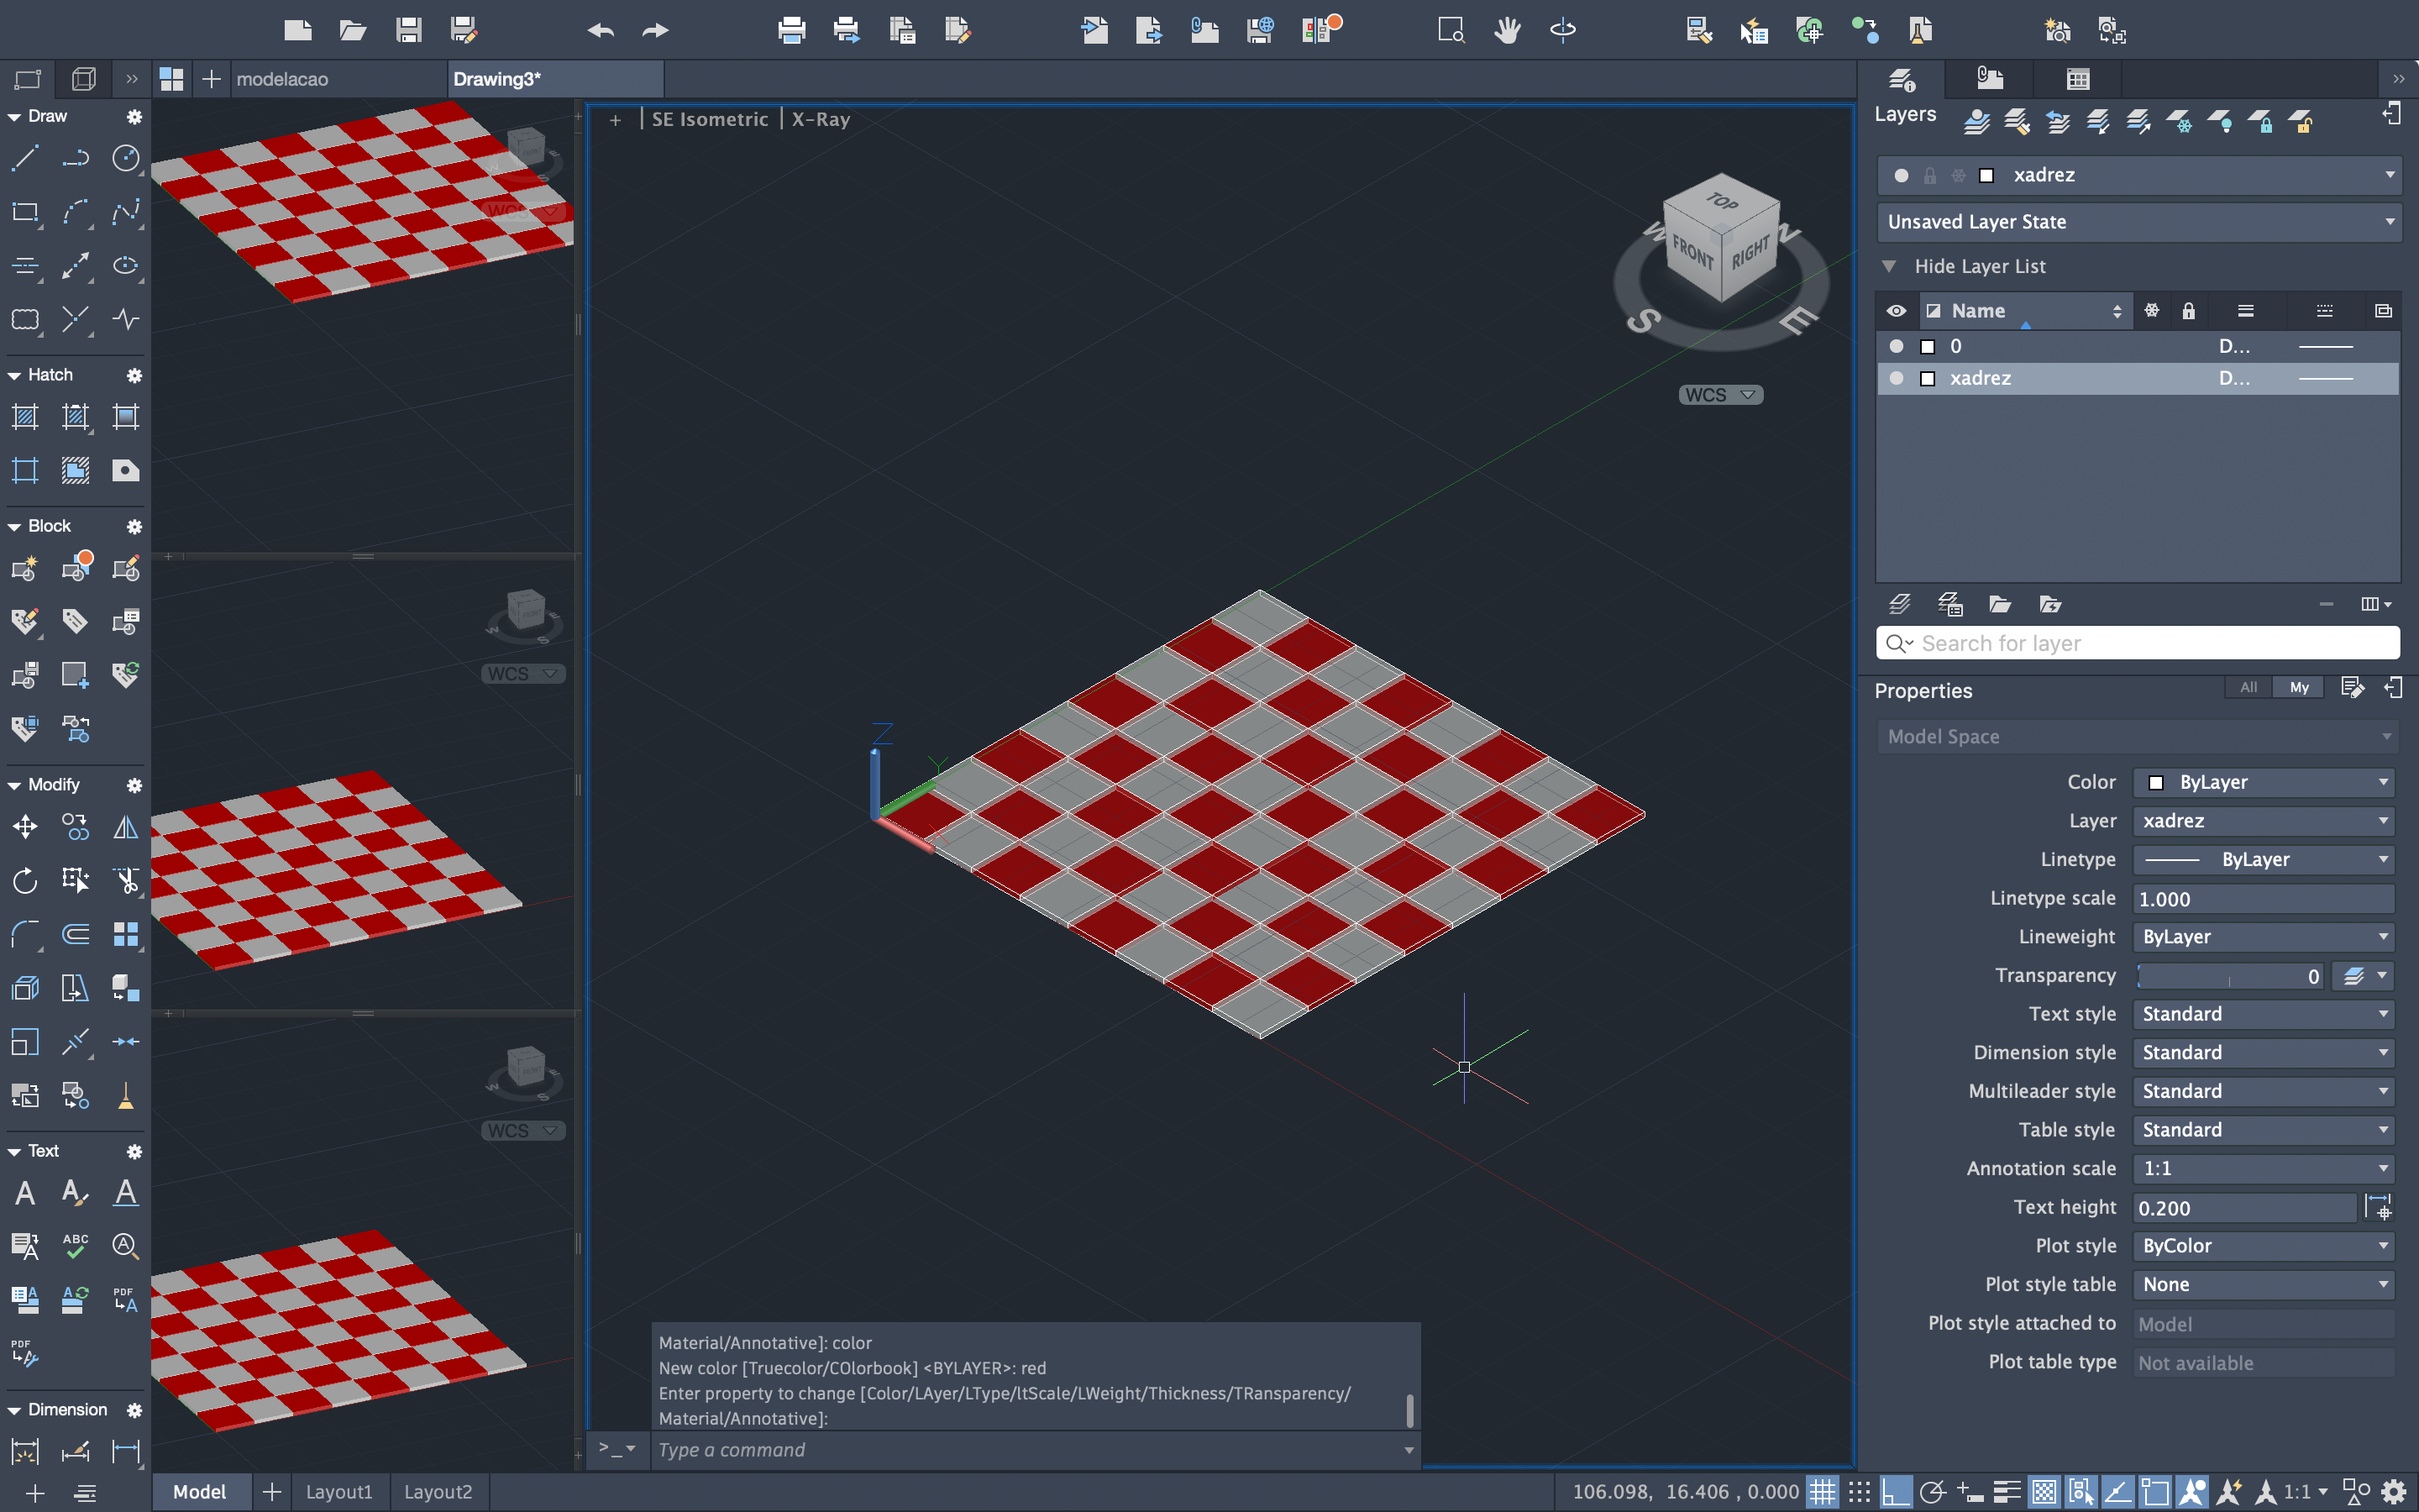Open the Unsaved Layer State dropdown
Viewport: 2419px width, 1512px height.
coord(2138,222)
